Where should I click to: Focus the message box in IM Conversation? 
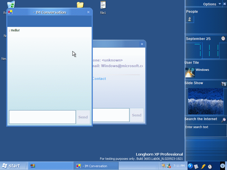click(42, 117)
